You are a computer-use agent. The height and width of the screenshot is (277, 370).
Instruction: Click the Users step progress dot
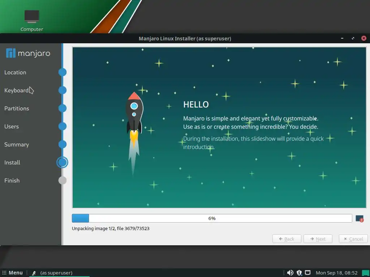coord(63,126)
